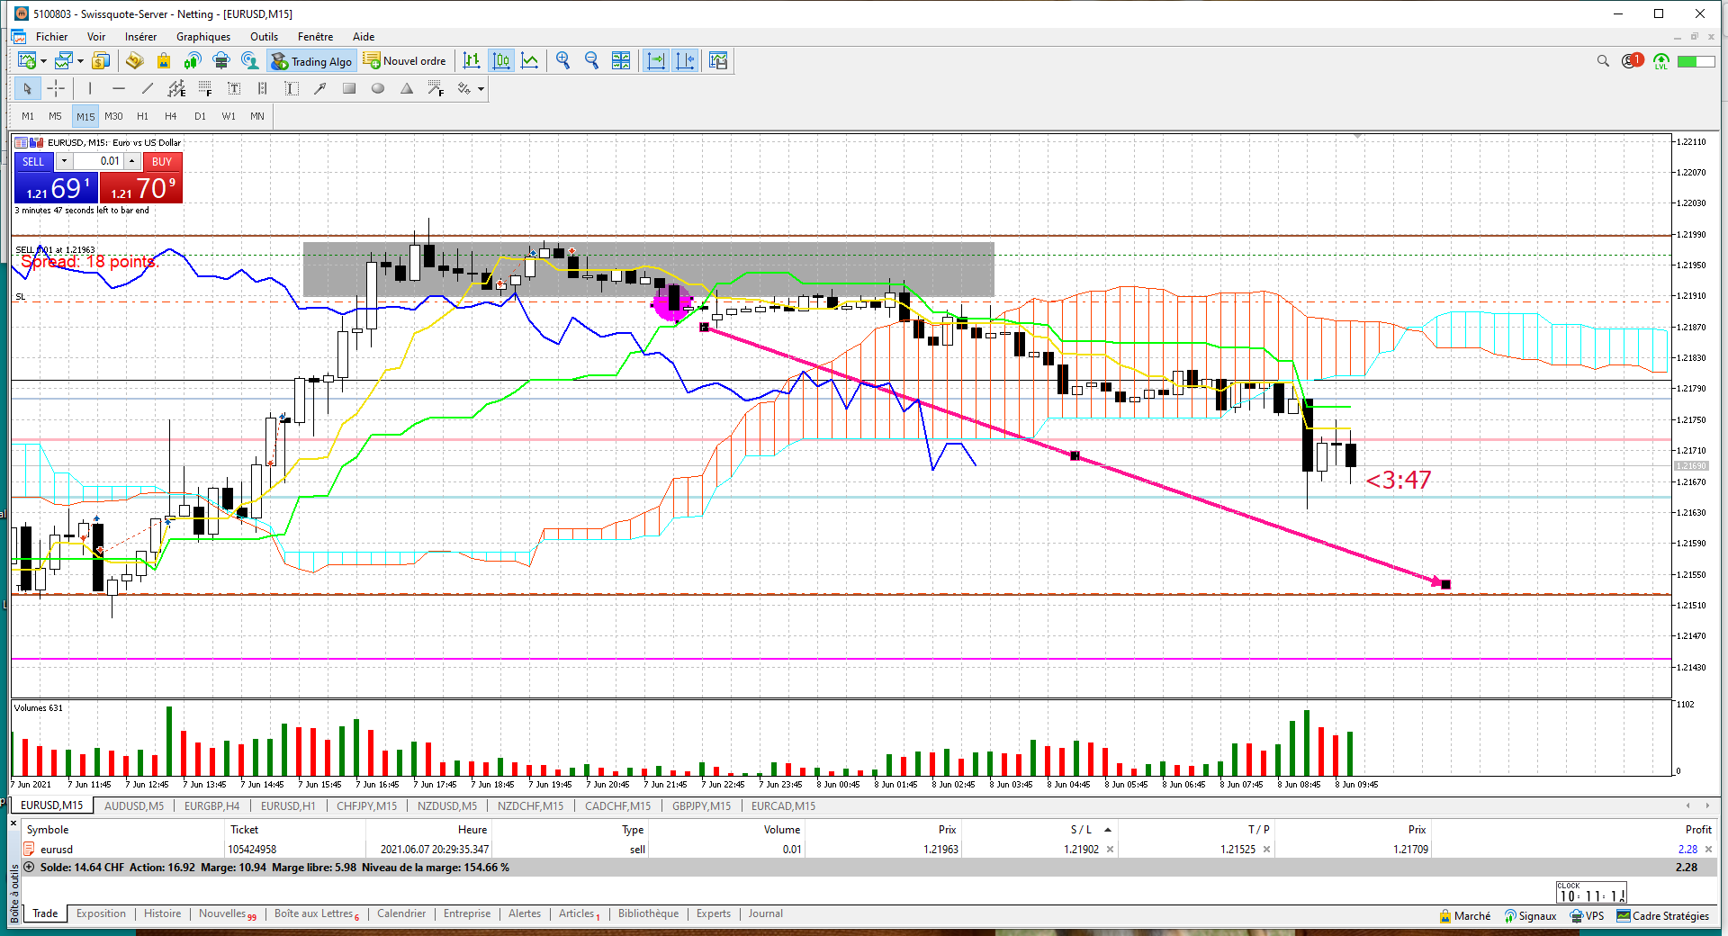Select the H4 timeframe
Image resolution: width=1728 pixels, height=936 pixels.
171,116
